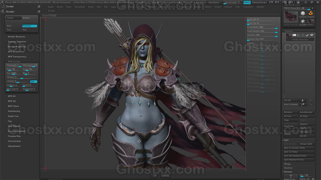This screenshot has height=180, width=321.
Task: Expand the Antialiasing section
Action: pos(14,111)
